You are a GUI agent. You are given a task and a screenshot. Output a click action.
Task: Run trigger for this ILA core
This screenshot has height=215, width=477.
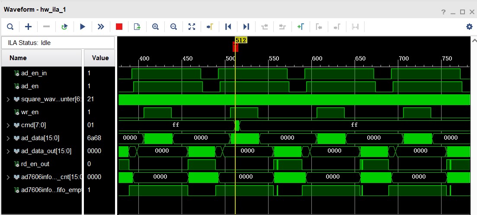[x=83, y=27]
